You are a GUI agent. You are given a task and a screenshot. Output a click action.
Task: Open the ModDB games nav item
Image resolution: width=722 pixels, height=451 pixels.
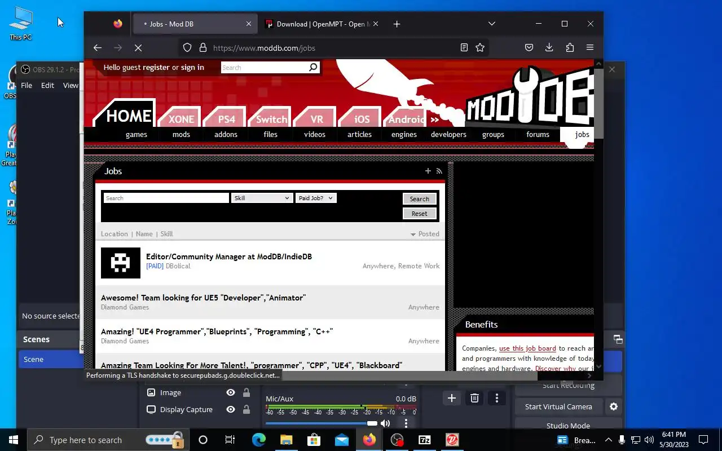137,134
